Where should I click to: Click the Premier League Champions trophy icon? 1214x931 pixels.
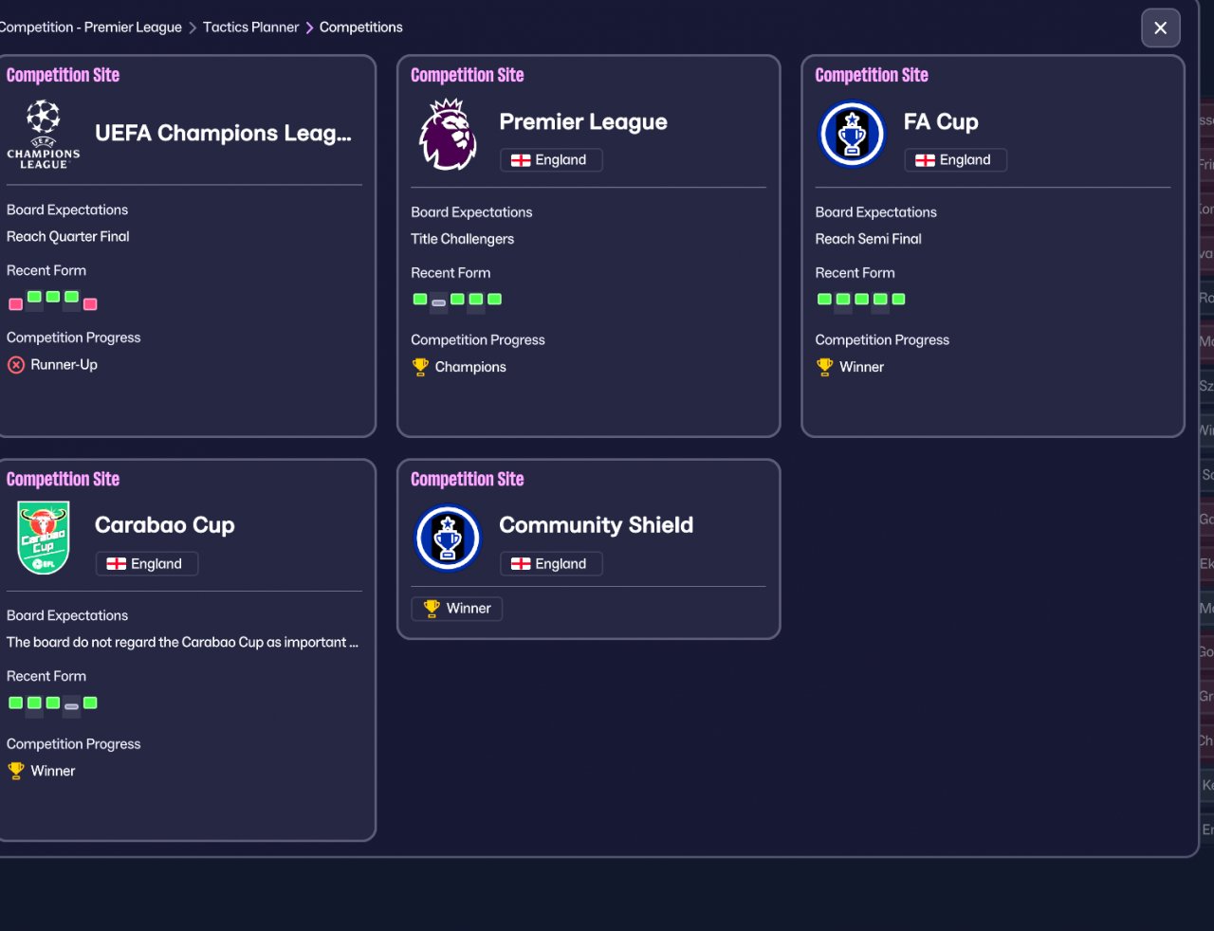click(x=420, y=367)
